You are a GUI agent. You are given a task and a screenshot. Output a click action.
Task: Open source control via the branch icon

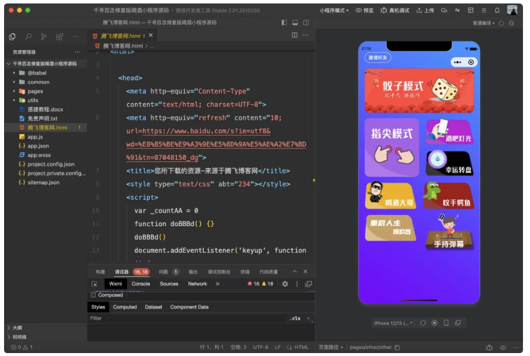(x=44, y=36)
